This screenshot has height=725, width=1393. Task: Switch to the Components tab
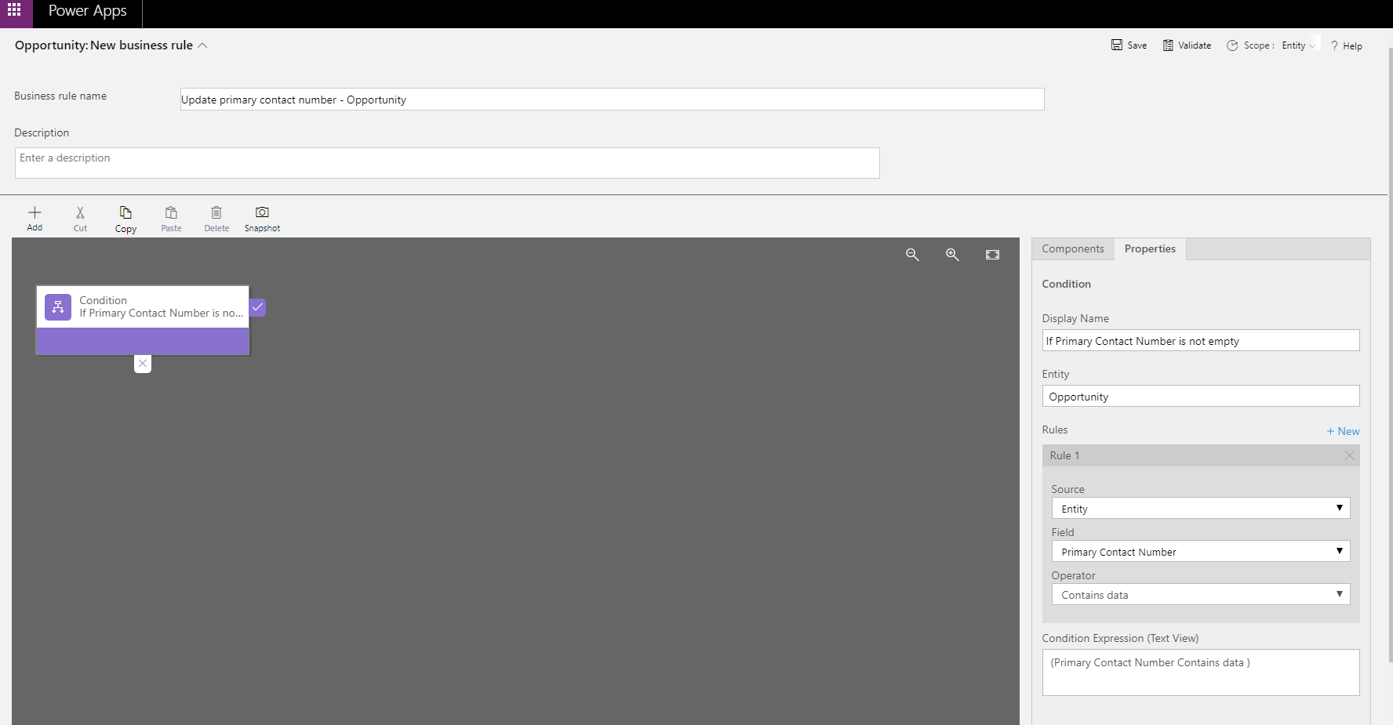coord(1072,248)
